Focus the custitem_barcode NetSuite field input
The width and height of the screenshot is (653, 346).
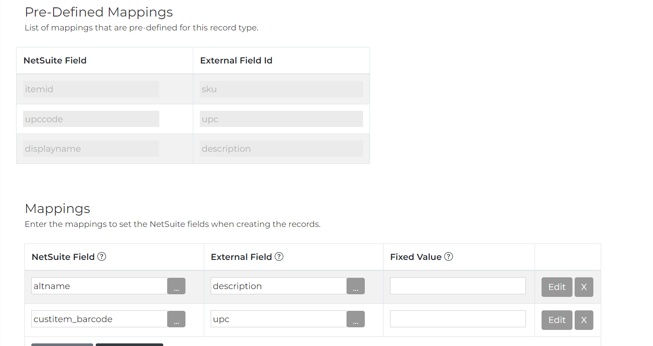[x=99, y=319]
